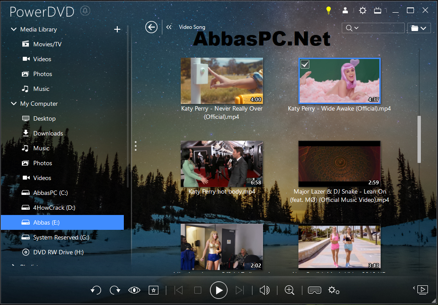
Task: Open the folder view dropdown
Action: (x=419, y=28)
